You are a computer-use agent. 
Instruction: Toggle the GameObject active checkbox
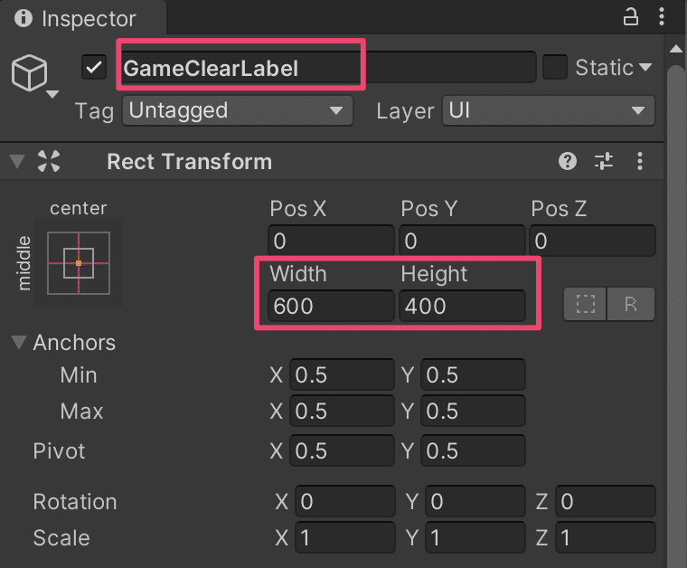(x=94, y=67)
